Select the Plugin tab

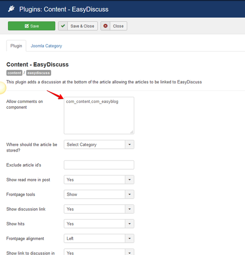pyautogui.click(x=16, y=46)
